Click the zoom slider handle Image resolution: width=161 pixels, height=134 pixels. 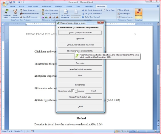pos(146,131)
